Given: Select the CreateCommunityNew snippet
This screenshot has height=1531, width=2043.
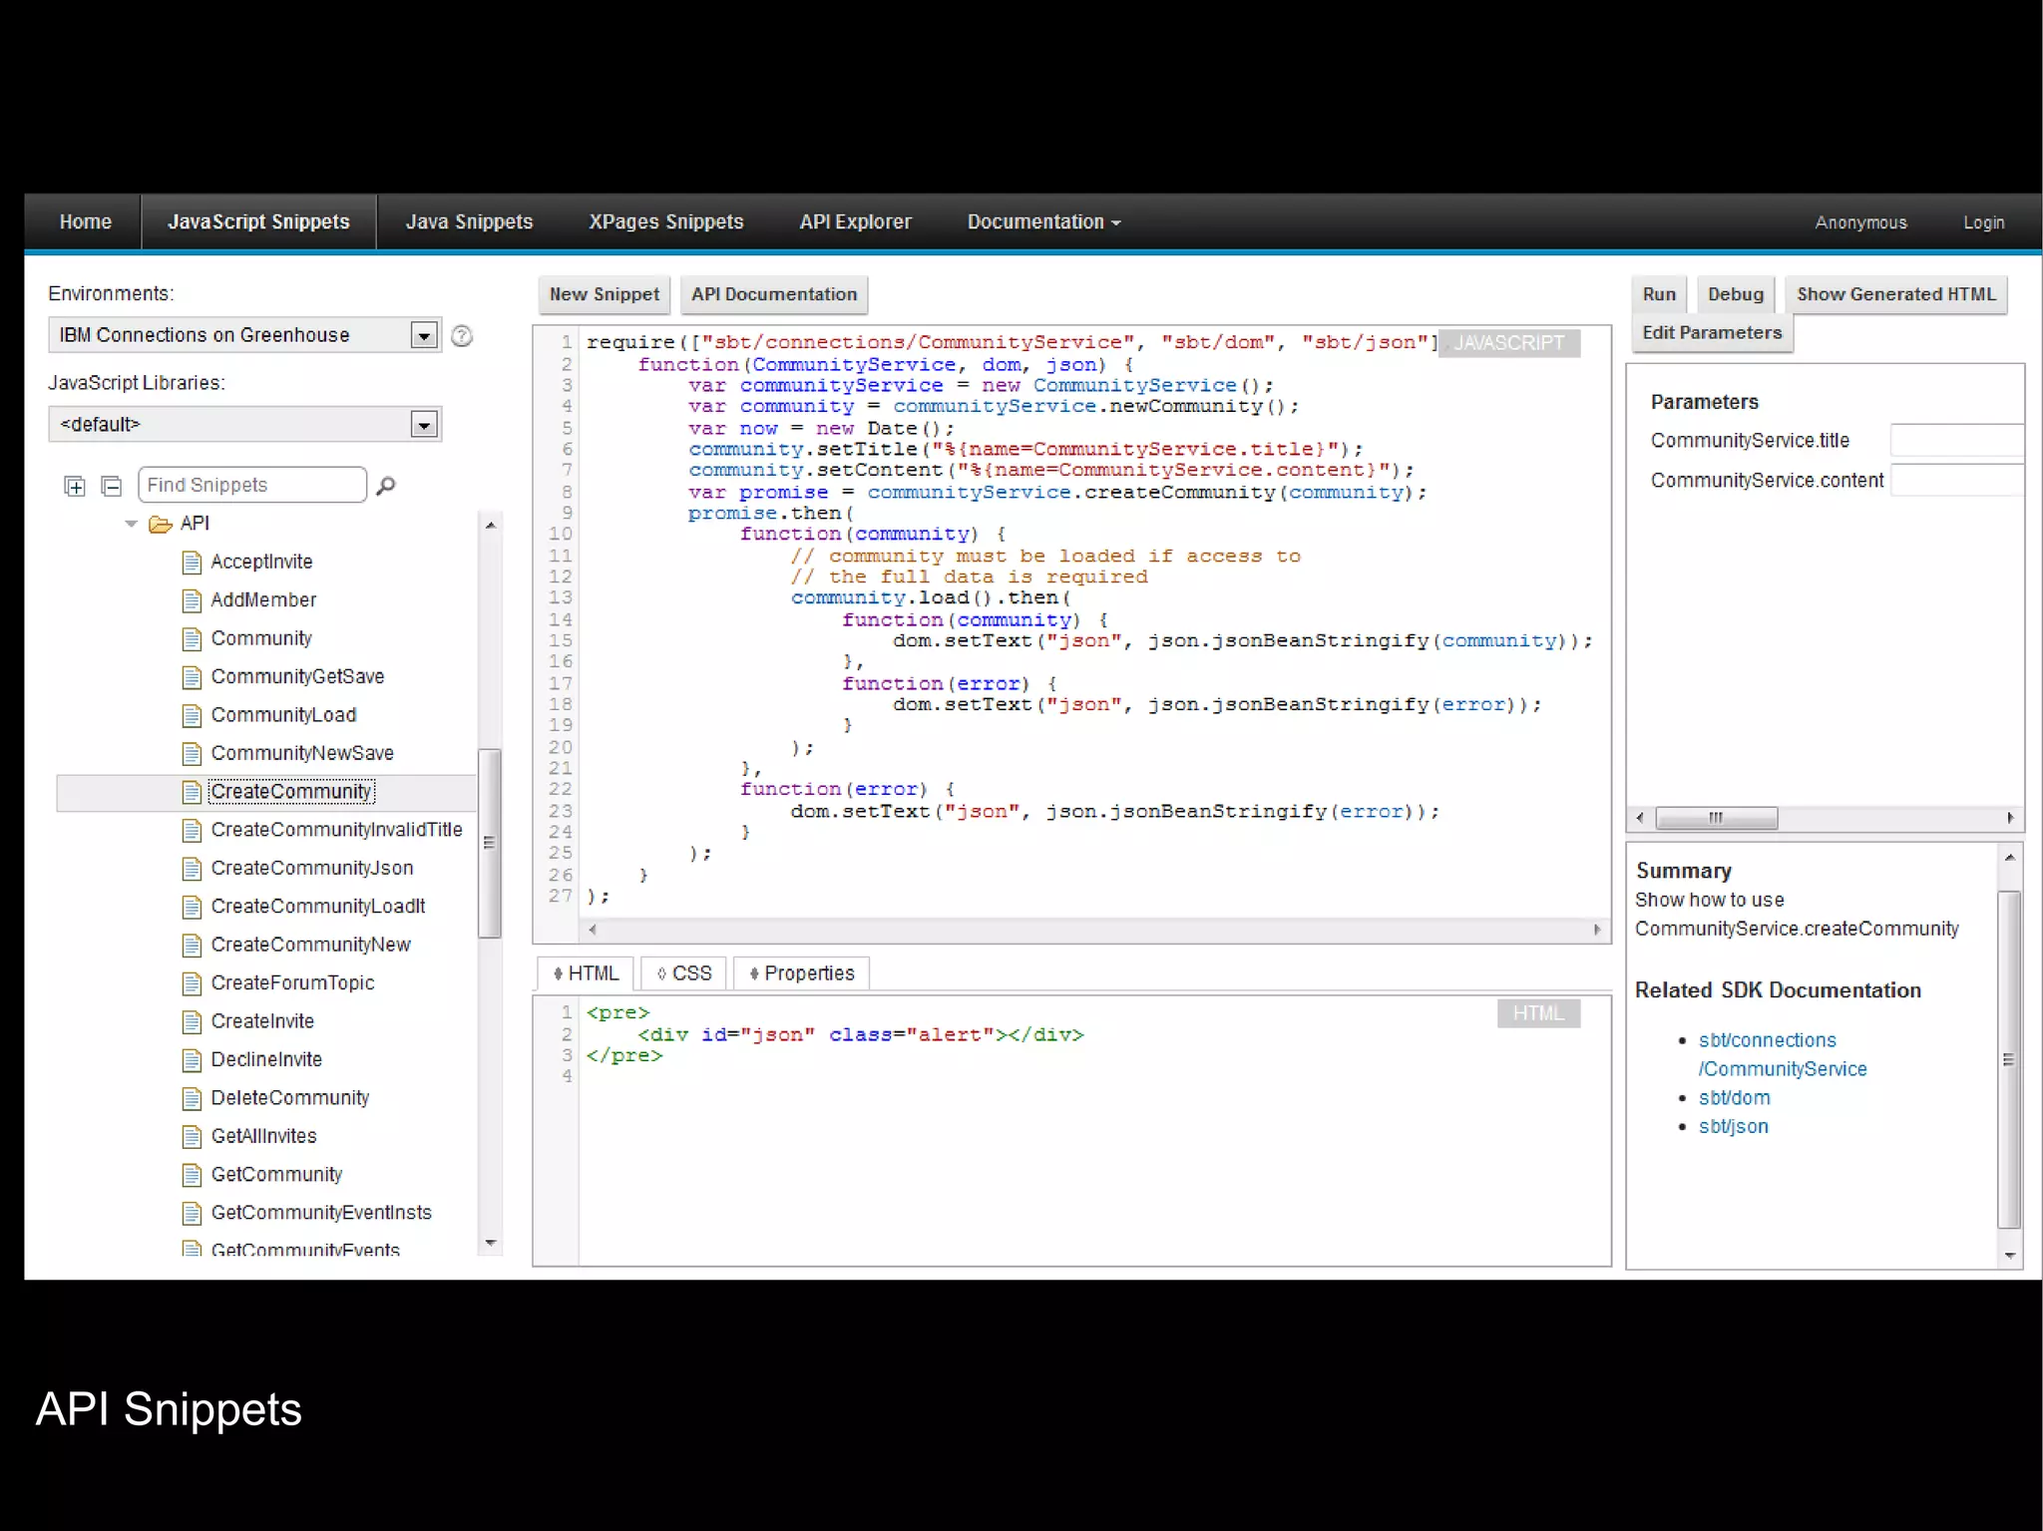Looking at the screenshot, I should click(310, 946).
